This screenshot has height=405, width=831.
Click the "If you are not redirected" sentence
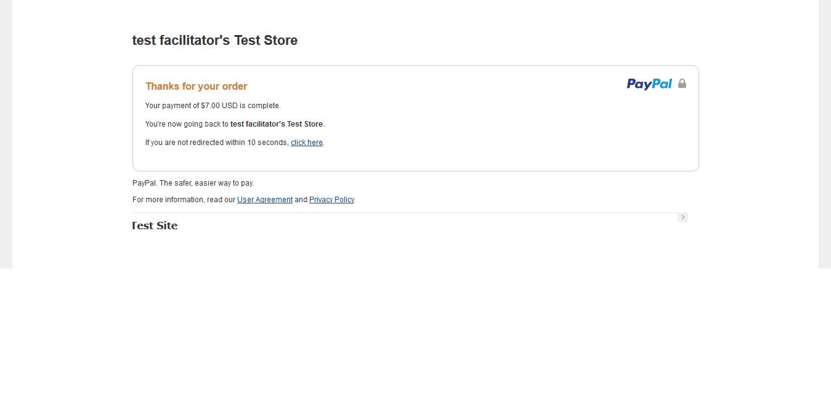pos(217,143)
